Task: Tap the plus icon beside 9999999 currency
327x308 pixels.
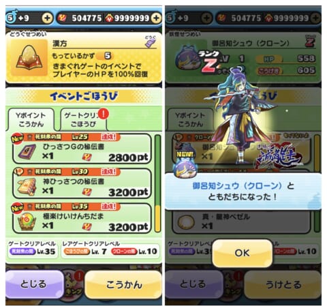Action: tap(156, 18)
